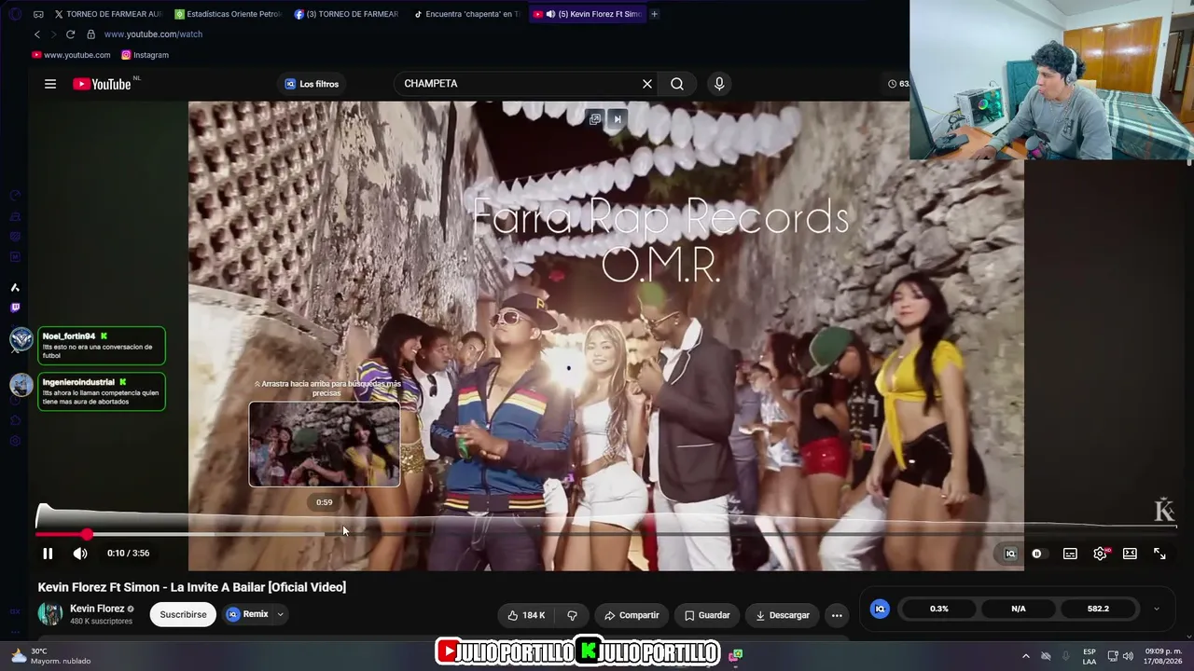This screenshot has width=1194, height=671.
Task: Open the taskbar clock and calendar
Action: click(x=1163, y=656)
